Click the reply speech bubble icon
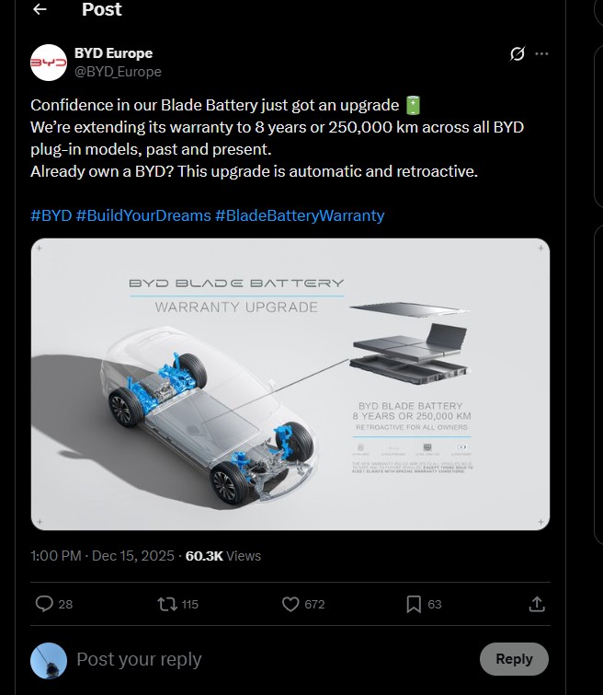Image resolution: width=603 pixels, height=695 pixels. pos(44,604)
